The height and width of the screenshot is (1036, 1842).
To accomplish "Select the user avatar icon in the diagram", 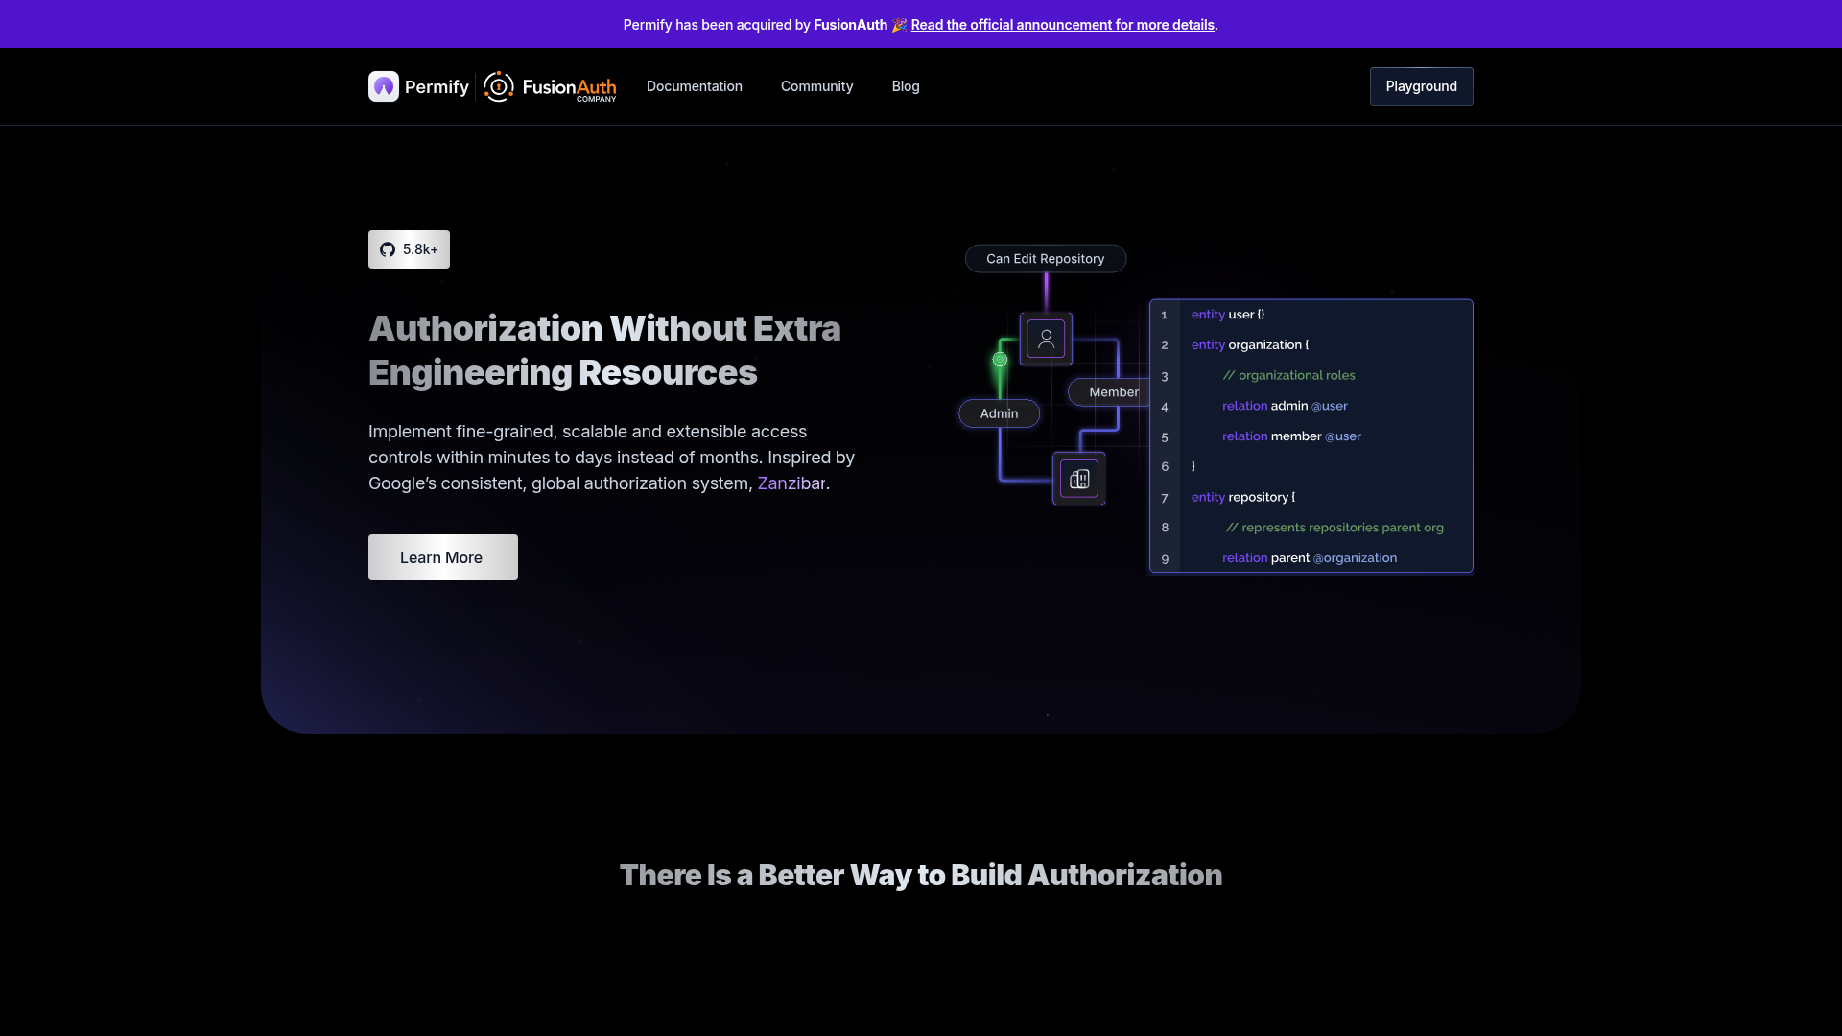I will click(x=1046, y=338).
